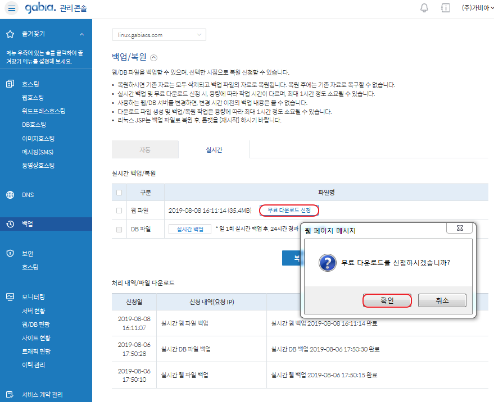Open the info panel icon in header

pos(446,8)
